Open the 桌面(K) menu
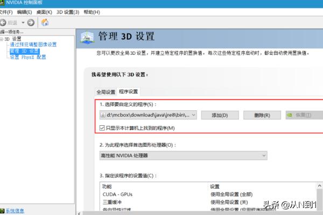Screen dimensions: 323x215 44,12
